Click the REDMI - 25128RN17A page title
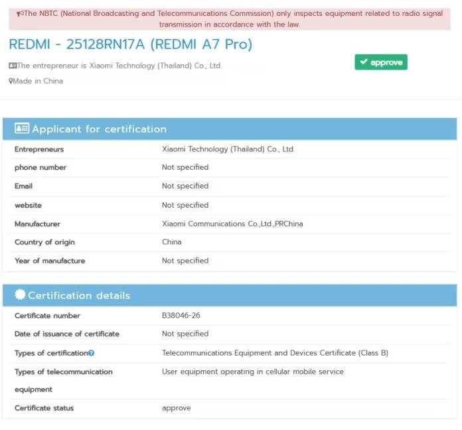Viewport: 462px width, 430px height. click(130, 44)
